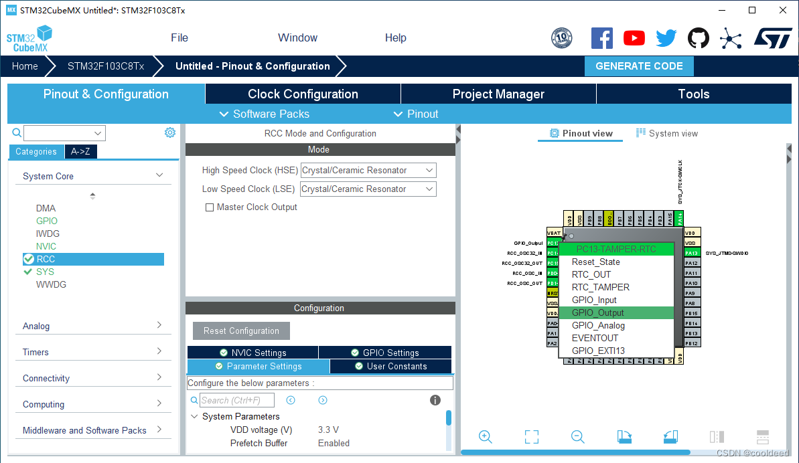This screenshot has height=463, width=799.
Task: Collapse the System Parameters group
Action: [194, 416]
